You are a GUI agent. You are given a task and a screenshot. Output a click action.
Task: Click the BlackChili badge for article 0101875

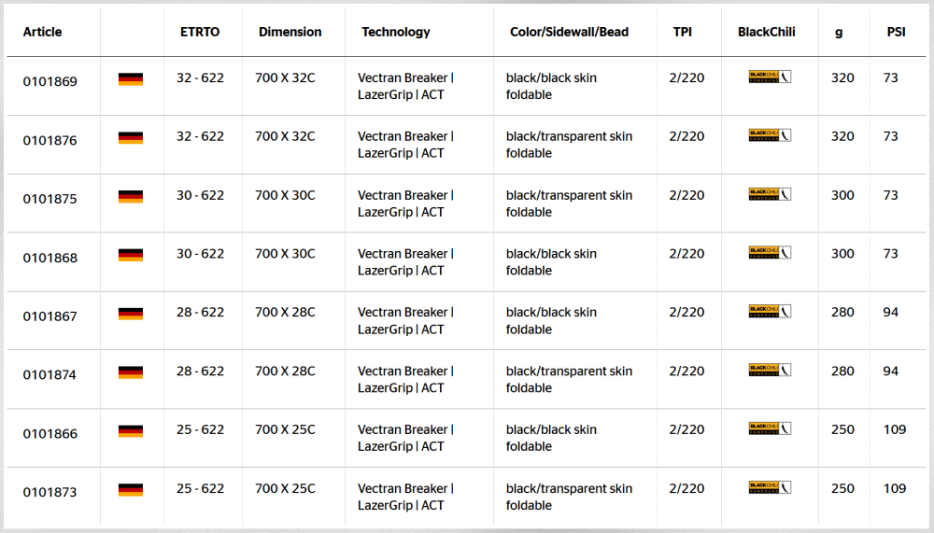click(x=770, y=194)
